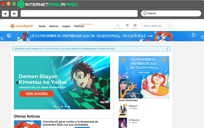The width and height of the screenshot is (204, 128).
Task: Click the 75 Videos text
Action: click(133, 109)
